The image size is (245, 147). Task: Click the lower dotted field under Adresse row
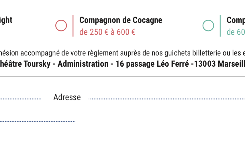(38, 122)
